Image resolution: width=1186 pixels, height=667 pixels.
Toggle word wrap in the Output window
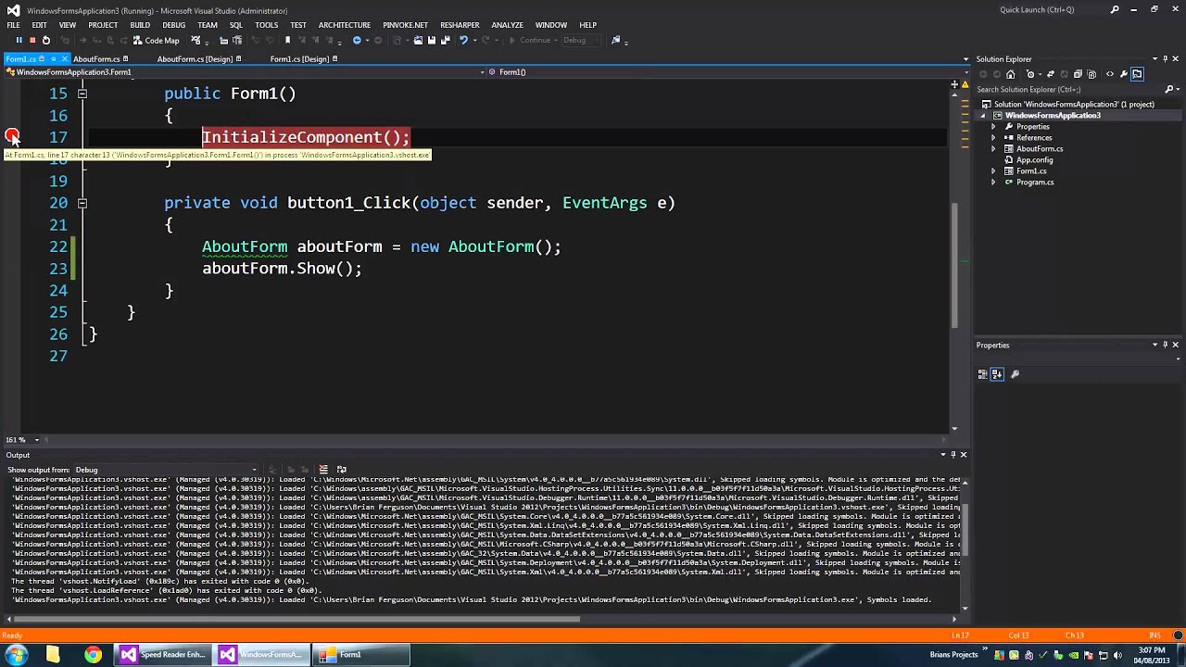coord(341,470)
